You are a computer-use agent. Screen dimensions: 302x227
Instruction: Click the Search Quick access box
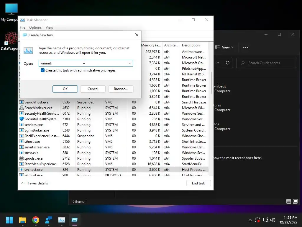[x=266, y=63]
